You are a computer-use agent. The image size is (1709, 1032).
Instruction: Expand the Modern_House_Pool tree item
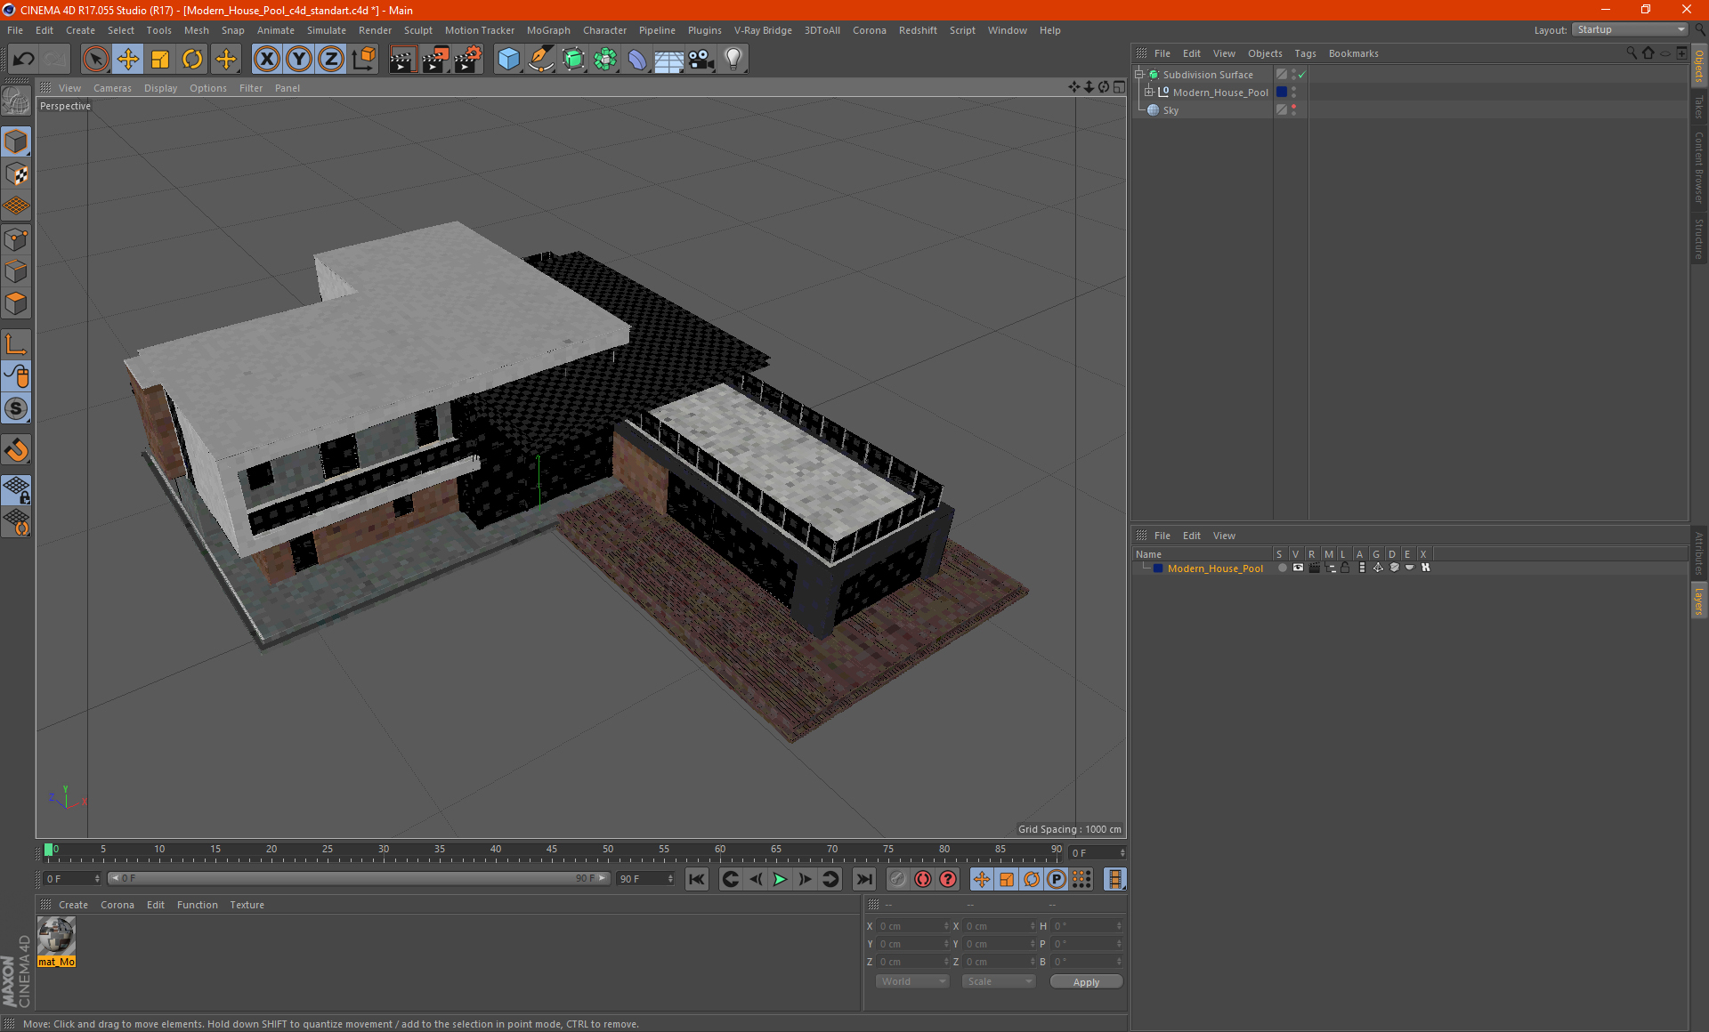[1149, 93]
